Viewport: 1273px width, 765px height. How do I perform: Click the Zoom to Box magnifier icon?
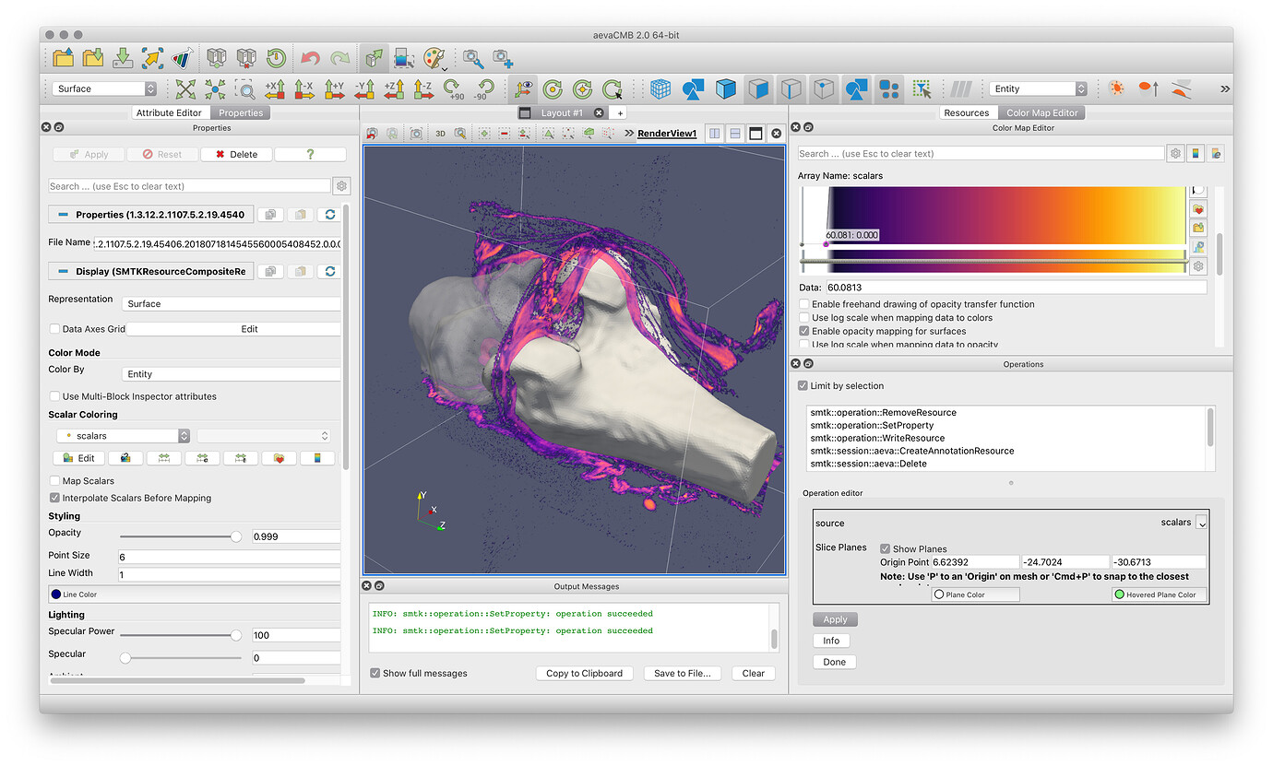244,88
